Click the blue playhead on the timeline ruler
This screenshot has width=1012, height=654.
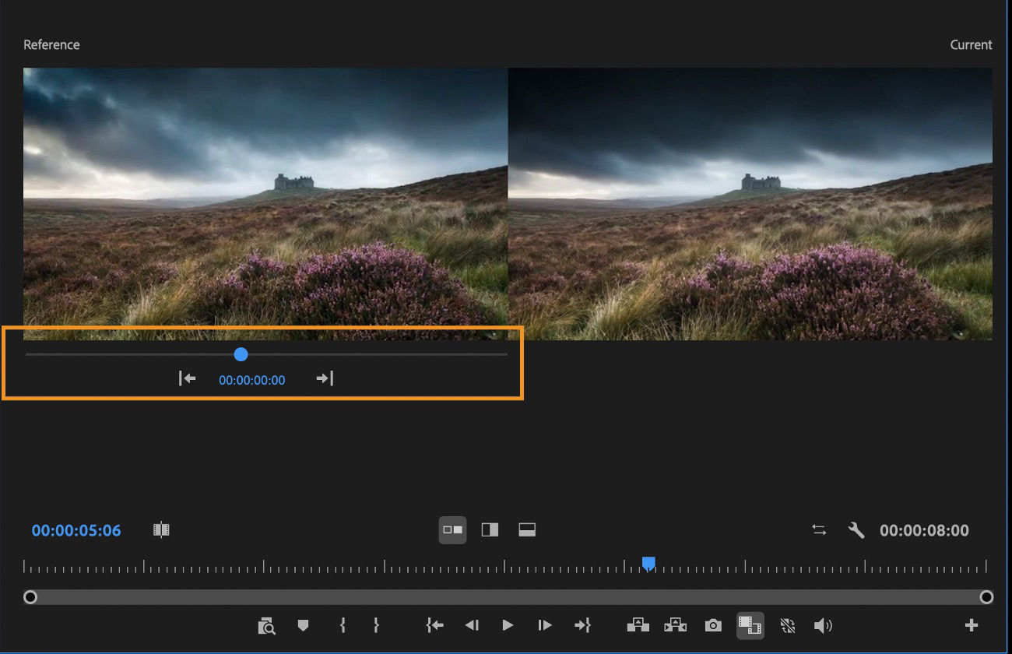coord(649,563)
